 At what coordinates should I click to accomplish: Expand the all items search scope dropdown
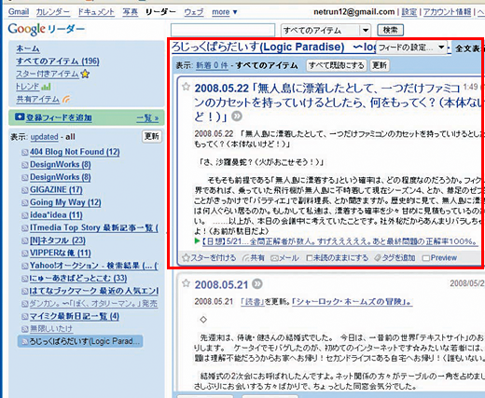[326, 31]
